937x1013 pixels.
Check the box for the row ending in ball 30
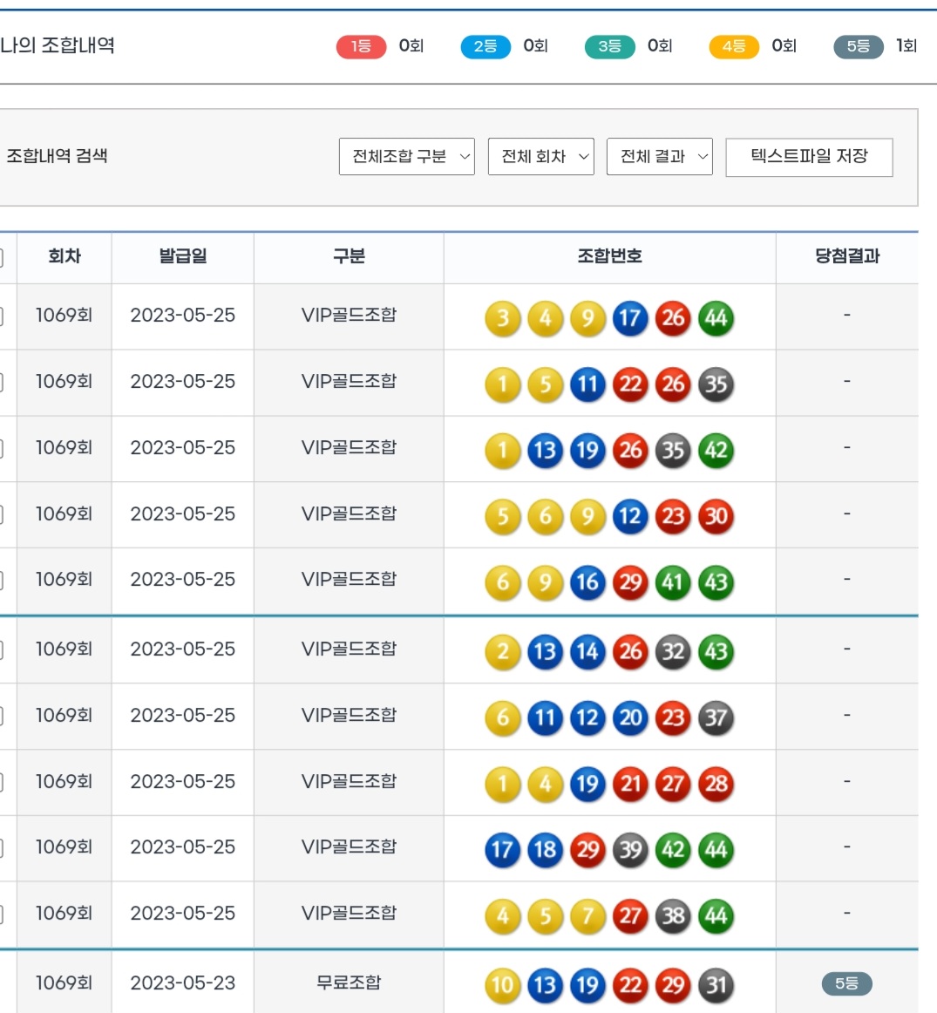point(1,515)
